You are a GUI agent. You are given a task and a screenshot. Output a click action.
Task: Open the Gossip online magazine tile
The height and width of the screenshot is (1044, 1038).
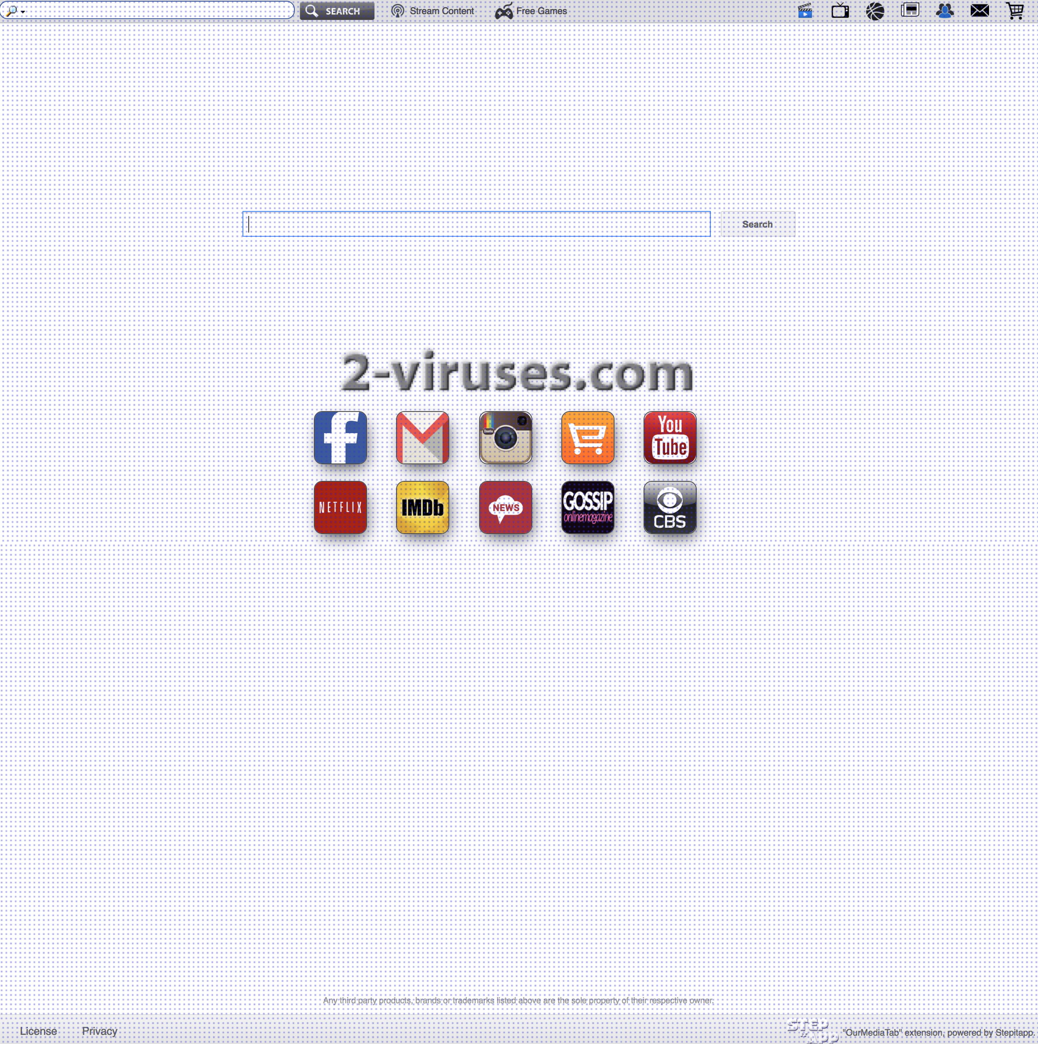tap(588, 507)
